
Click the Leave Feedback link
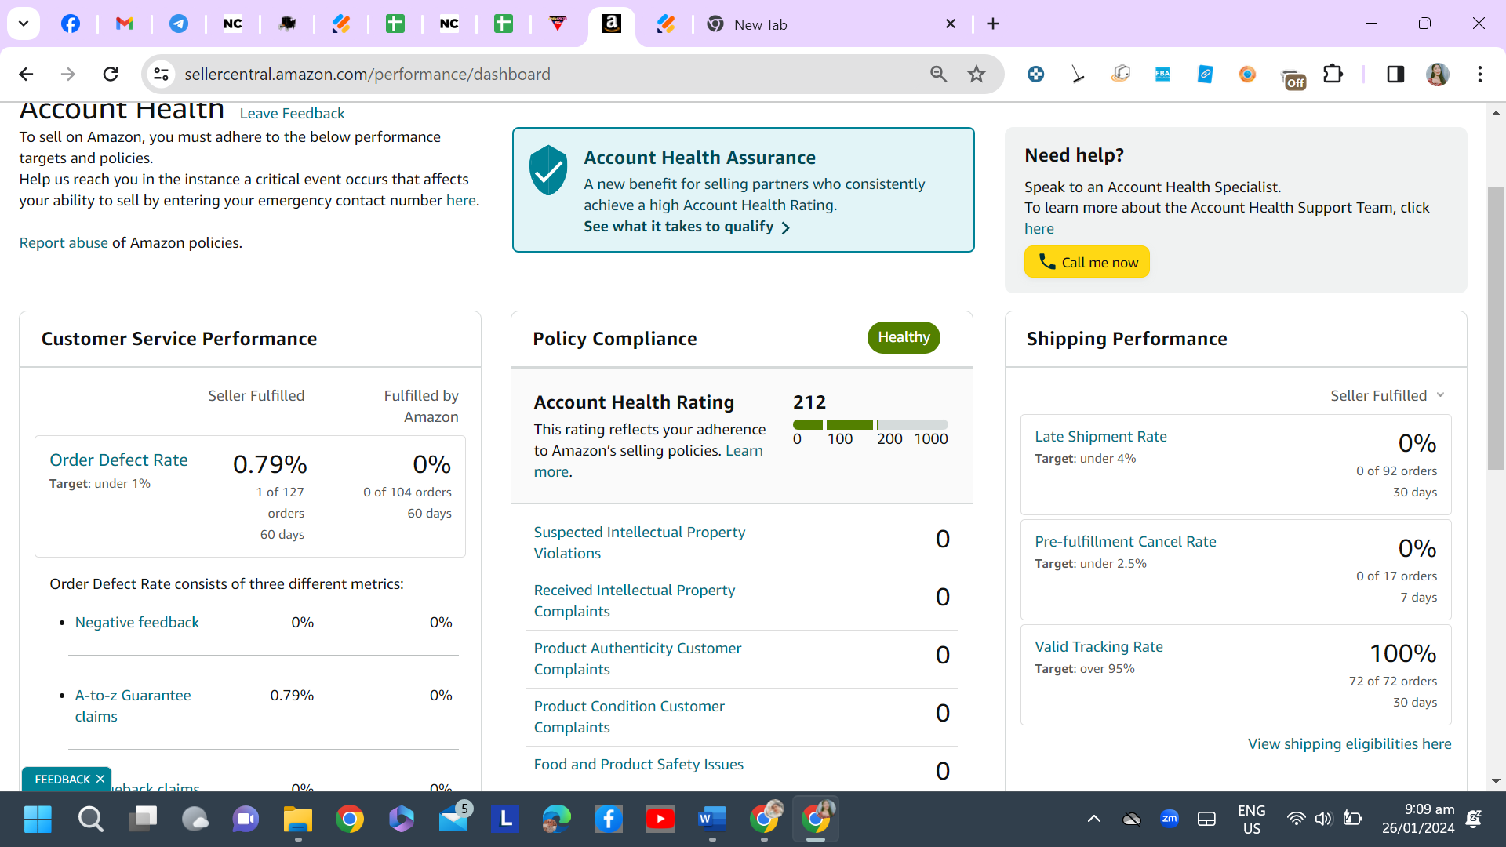292,114
